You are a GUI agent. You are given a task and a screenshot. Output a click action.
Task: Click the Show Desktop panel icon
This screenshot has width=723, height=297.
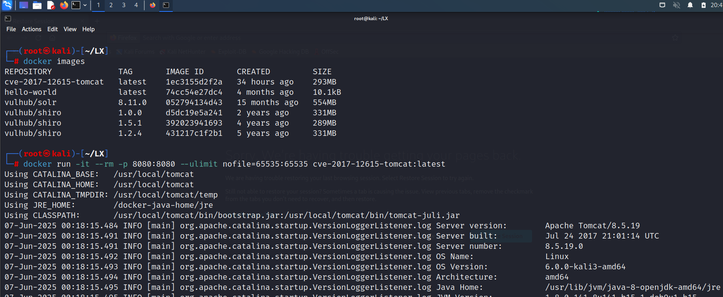coord(24,5)
